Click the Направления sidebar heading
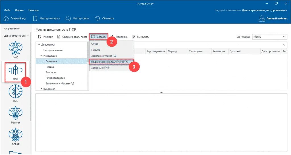The height and width of the screenshot is (155, 291). (x=11, y=28)
